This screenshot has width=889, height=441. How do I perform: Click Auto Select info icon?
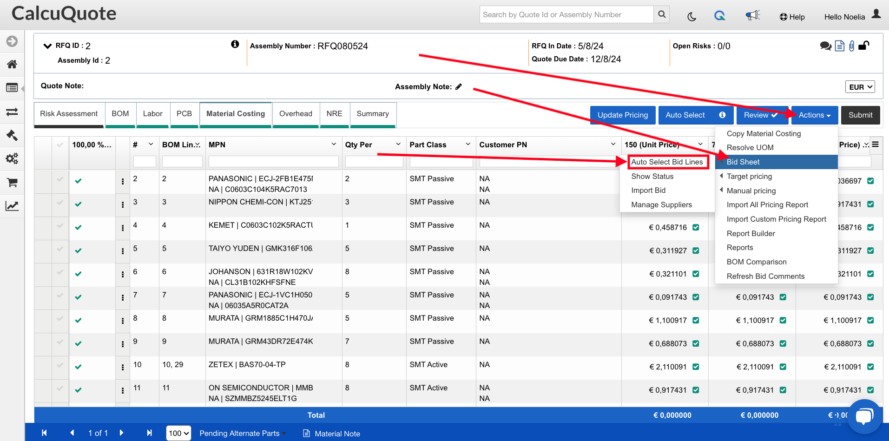(x=722, y=115)
